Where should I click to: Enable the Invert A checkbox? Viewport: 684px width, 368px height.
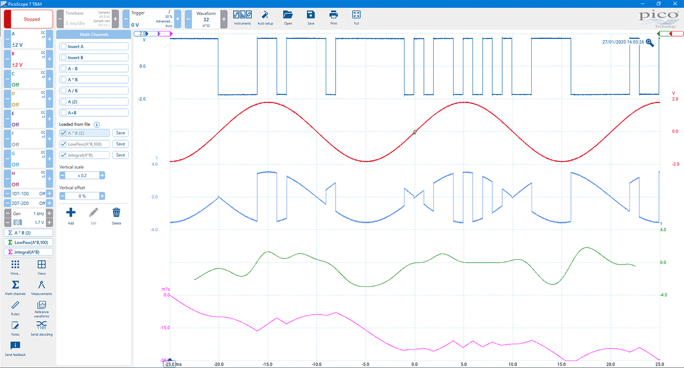tap(64, 47)
